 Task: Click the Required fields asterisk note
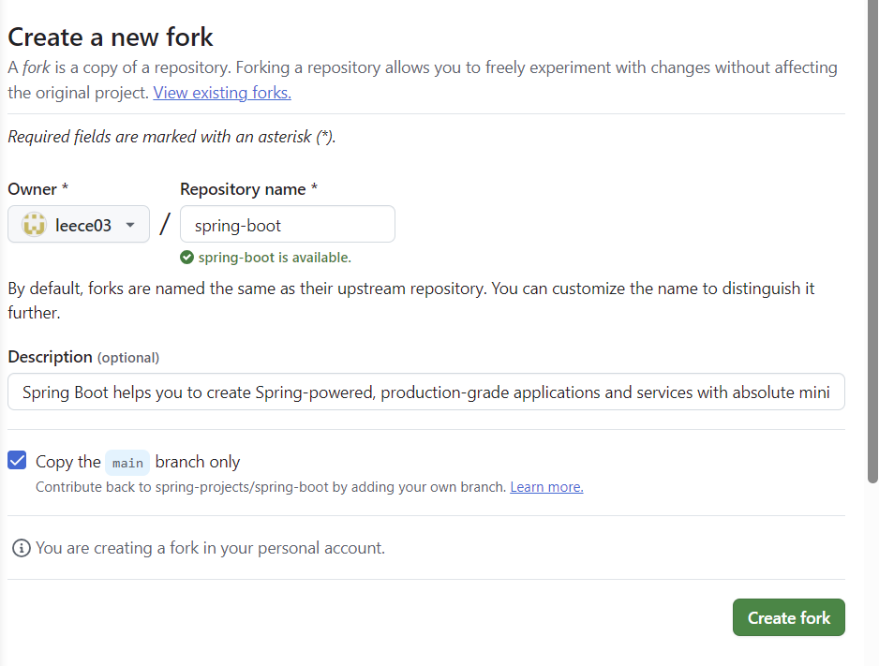pyautogui.click(x=171, y=137)
